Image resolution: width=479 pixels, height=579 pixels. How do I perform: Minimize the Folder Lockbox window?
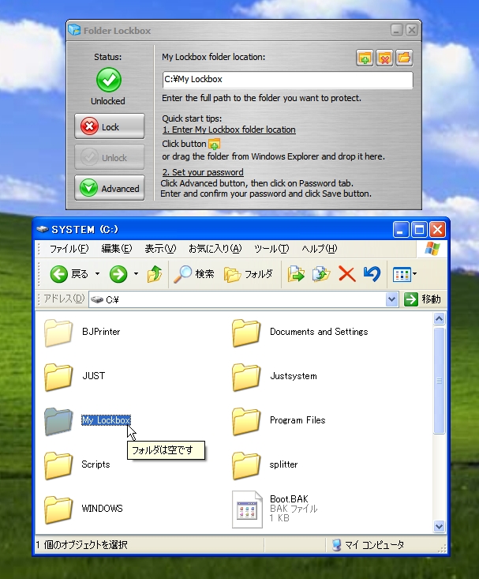pyautogui.click(x=397, y=30)
